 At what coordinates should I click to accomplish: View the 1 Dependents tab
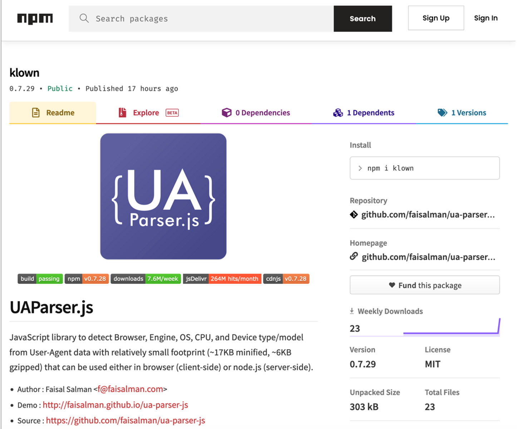[x=364, y=113]
